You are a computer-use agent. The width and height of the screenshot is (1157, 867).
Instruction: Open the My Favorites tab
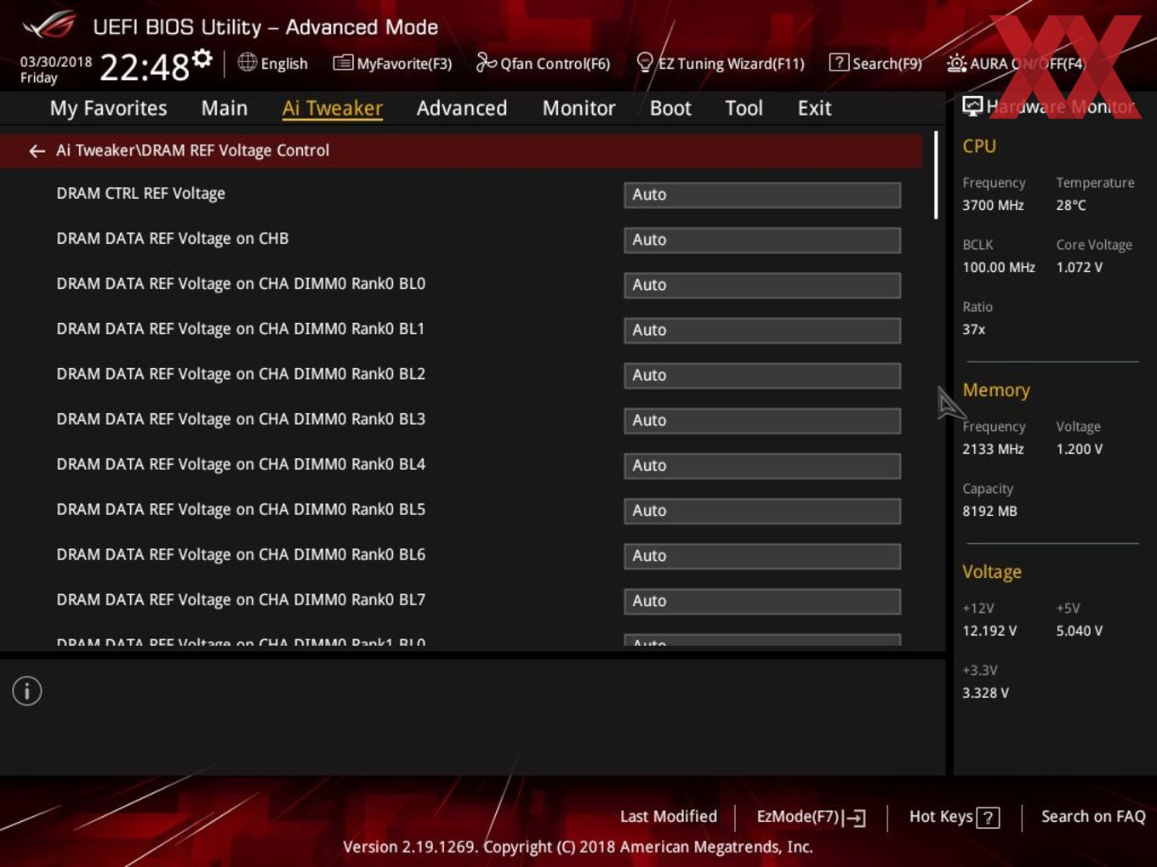108,108
